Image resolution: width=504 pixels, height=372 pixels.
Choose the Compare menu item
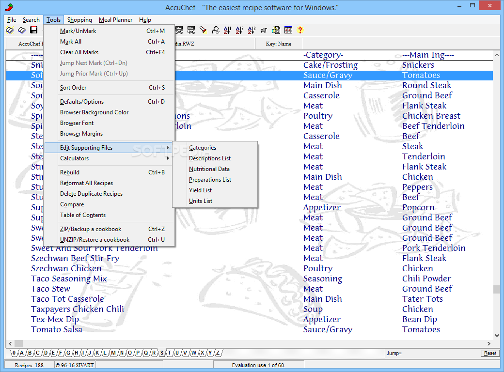110,204
